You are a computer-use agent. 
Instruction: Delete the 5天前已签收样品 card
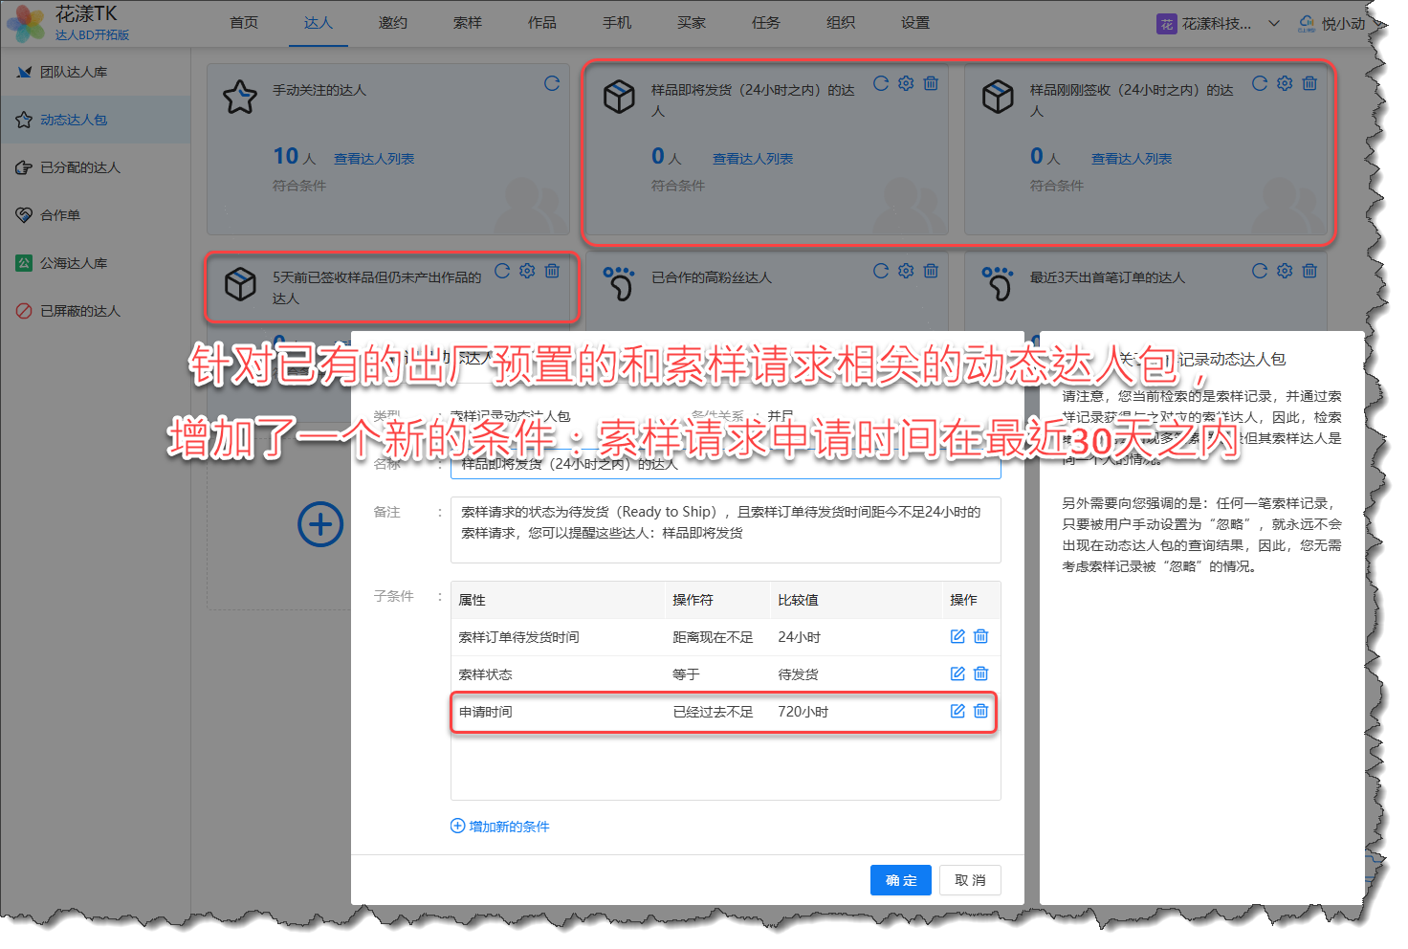coord(552,272)
